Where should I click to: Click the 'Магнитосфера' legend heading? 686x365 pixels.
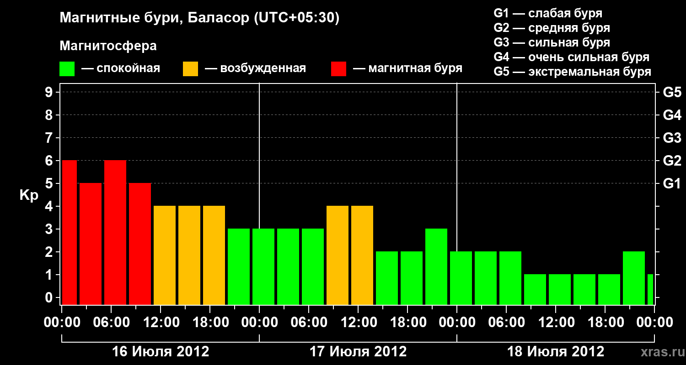(108, 46)
